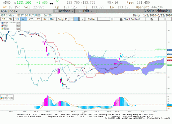
Task: Click the Base(26) red legend swatch
Action: [x=2, y=25]
